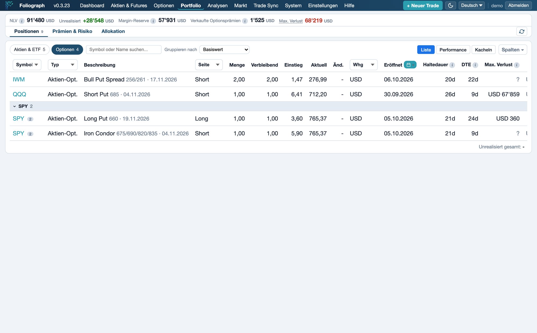
Task: Switch to the Kacheln view
Action: coord(483,50)
